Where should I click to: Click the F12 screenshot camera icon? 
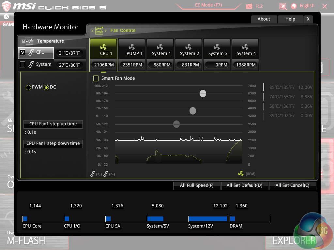point(249,7)
